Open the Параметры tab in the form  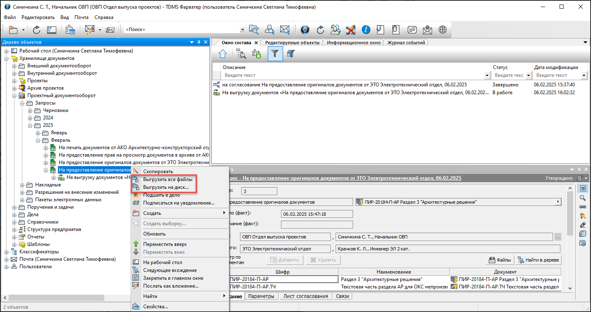(x=262, y=296)
